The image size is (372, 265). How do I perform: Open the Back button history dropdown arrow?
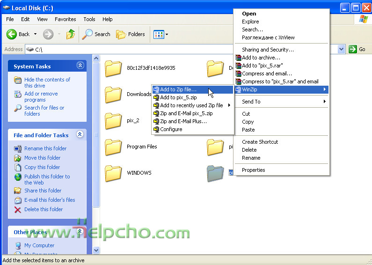36,34
